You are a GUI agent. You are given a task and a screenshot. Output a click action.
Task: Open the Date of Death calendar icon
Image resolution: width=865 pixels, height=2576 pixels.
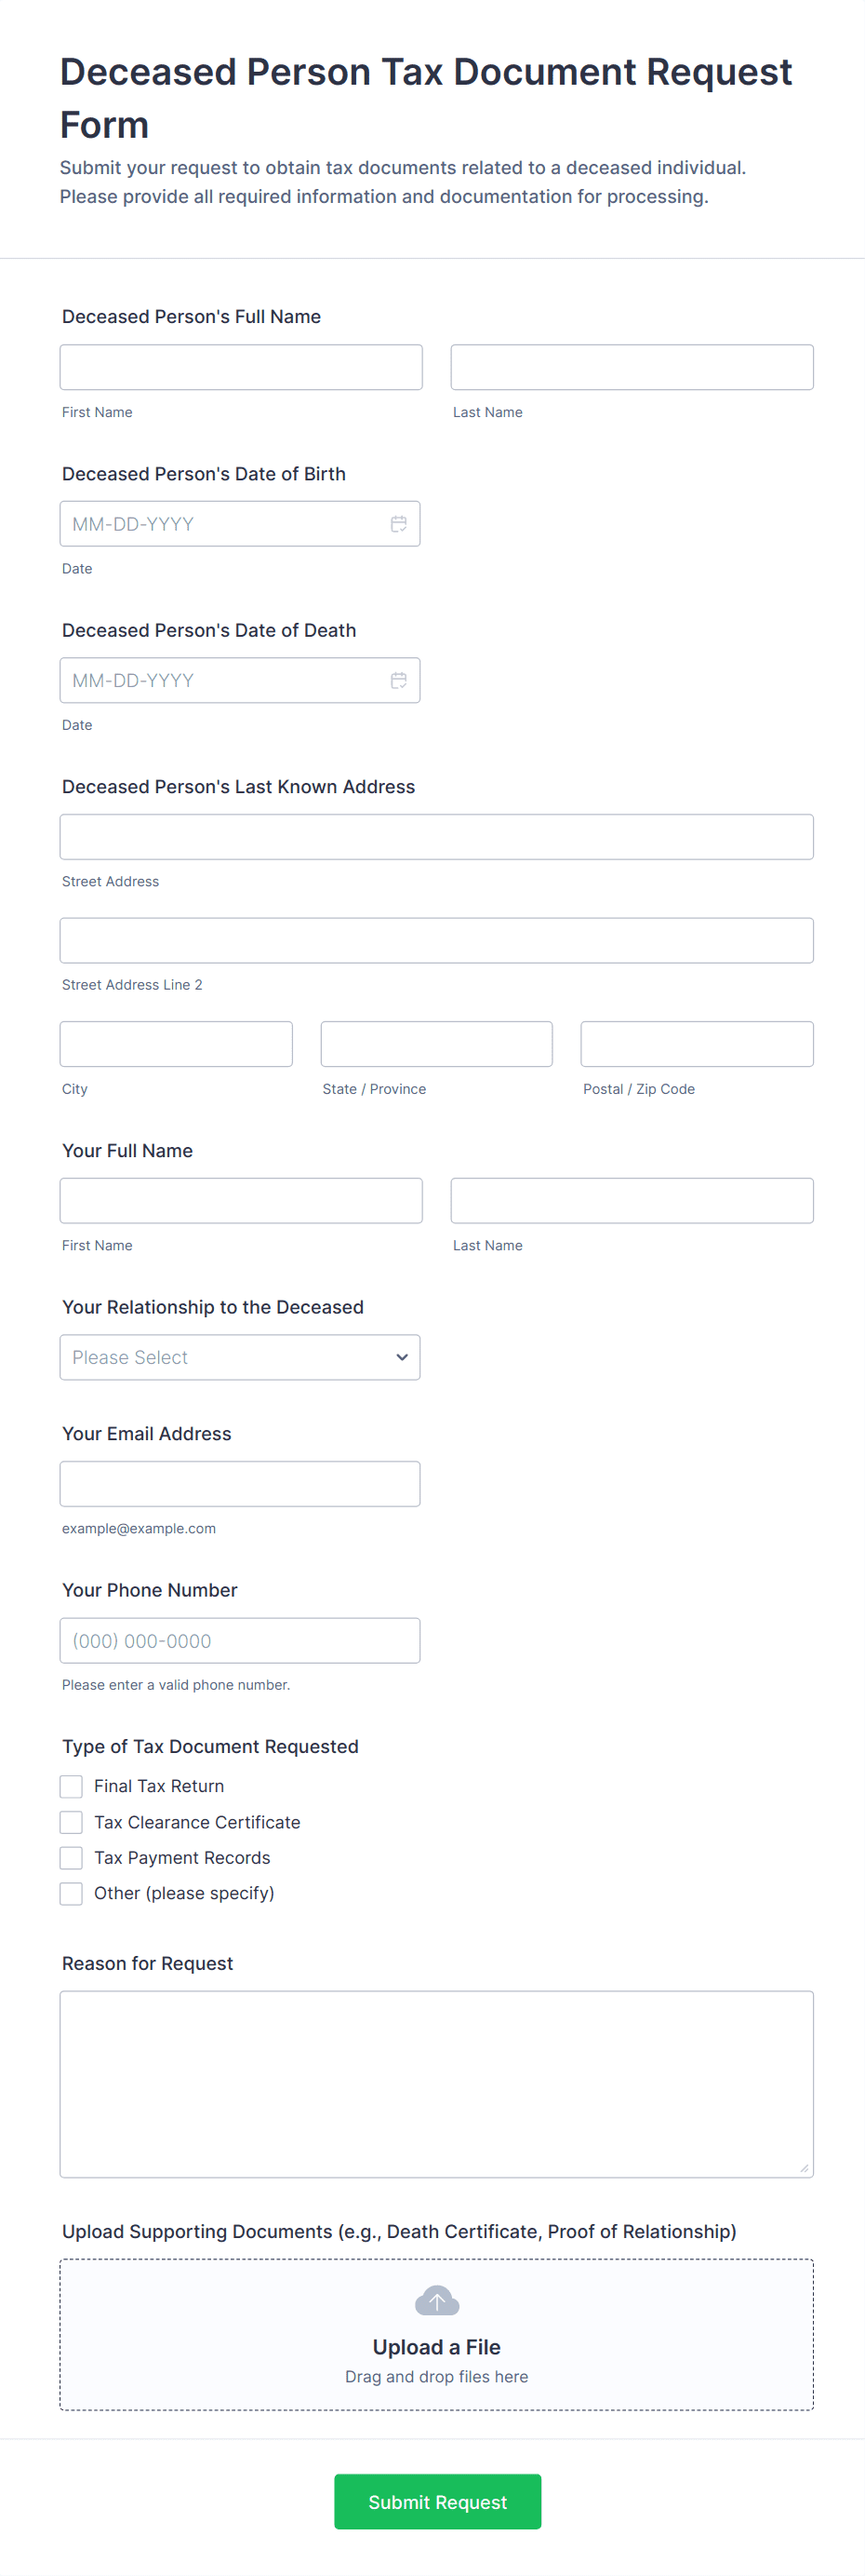tap(398, 680)
